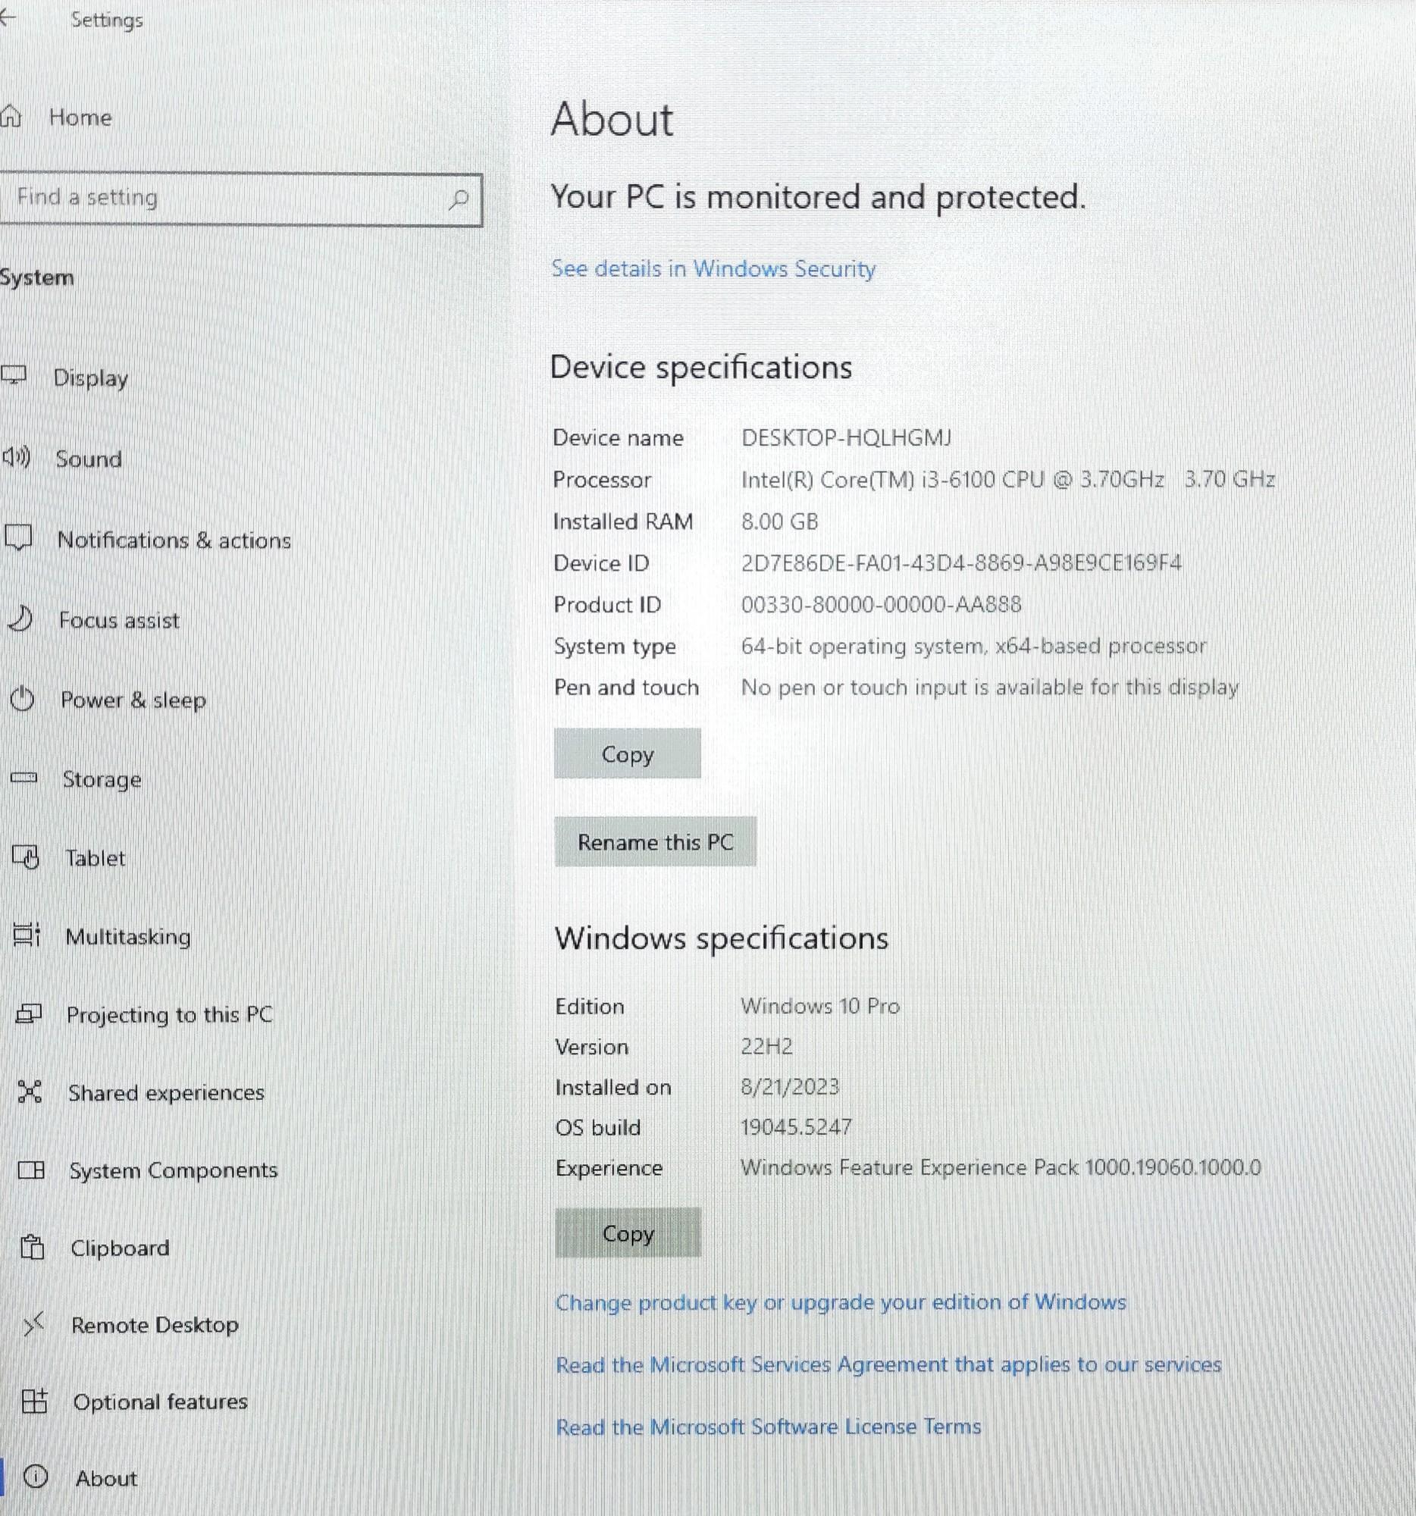
Task: Click Rename this PC button
Action: pos(655,842)
